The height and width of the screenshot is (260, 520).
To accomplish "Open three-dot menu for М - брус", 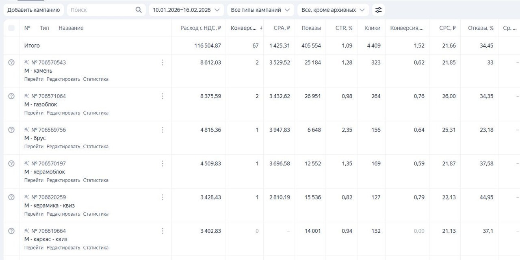I will (162, 130).
